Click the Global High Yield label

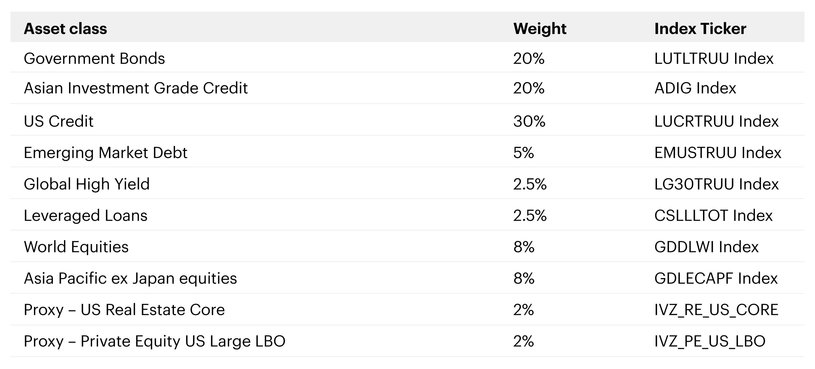click(87, 184)
